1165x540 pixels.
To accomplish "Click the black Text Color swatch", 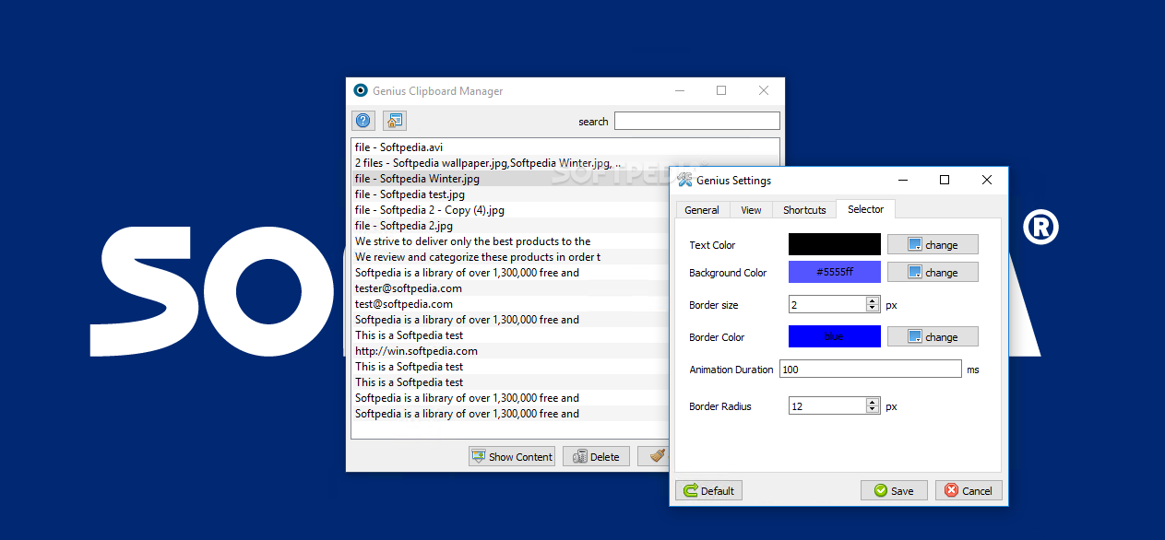I will 835,244.
